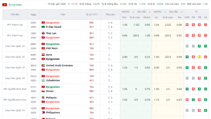The image size is (211, 119).
Task: Open the first Ban đầu odds dropdown
Action: click(x=144, y=12)
